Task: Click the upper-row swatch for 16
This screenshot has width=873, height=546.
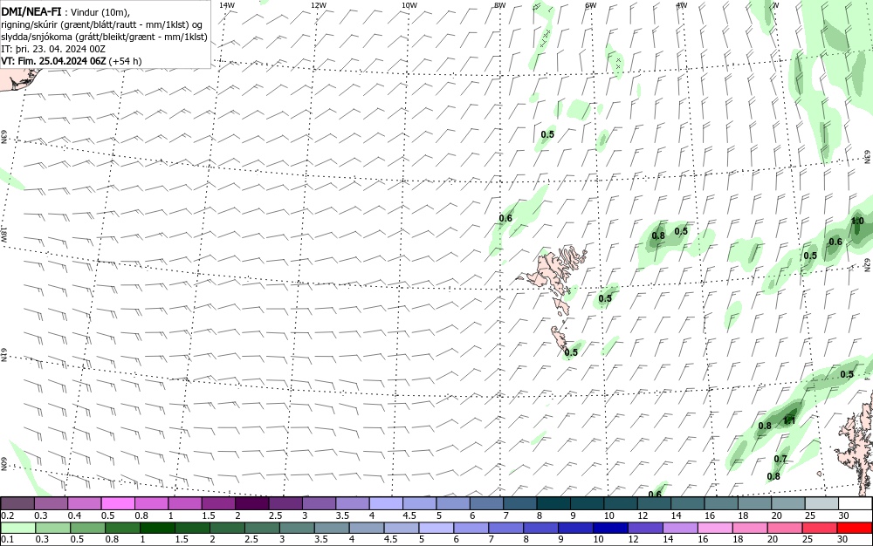Action: point(722,504)
